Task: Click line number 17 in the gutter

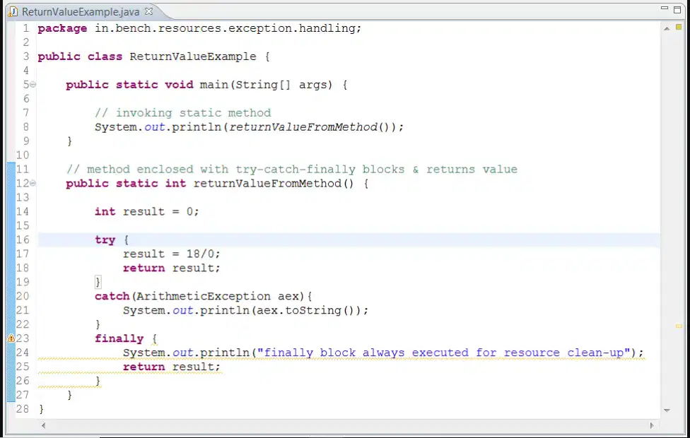Action: coord(23,254)
